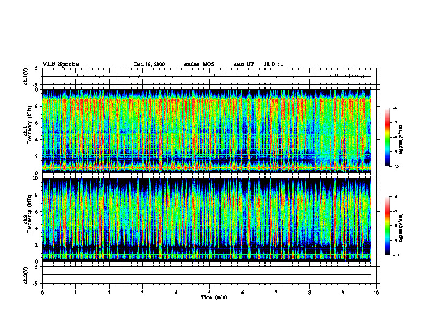Click the ch.3 flat voltage trace panel
This screenshot has height=328, width=424.
click(209, 275)
